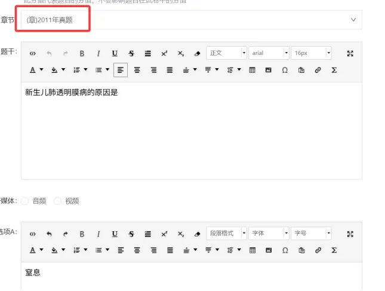Viewport: 385px width, 291px height.
Task: Insert hyperlink in 选项A editor
Action: pyautogui.click(x=318, y=250)
